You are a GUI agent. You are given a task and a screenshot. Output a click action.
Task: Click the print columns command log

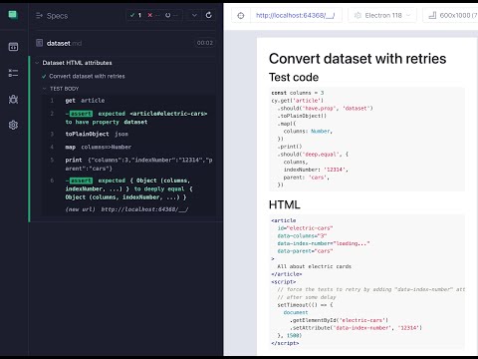[x=128, y=165]
